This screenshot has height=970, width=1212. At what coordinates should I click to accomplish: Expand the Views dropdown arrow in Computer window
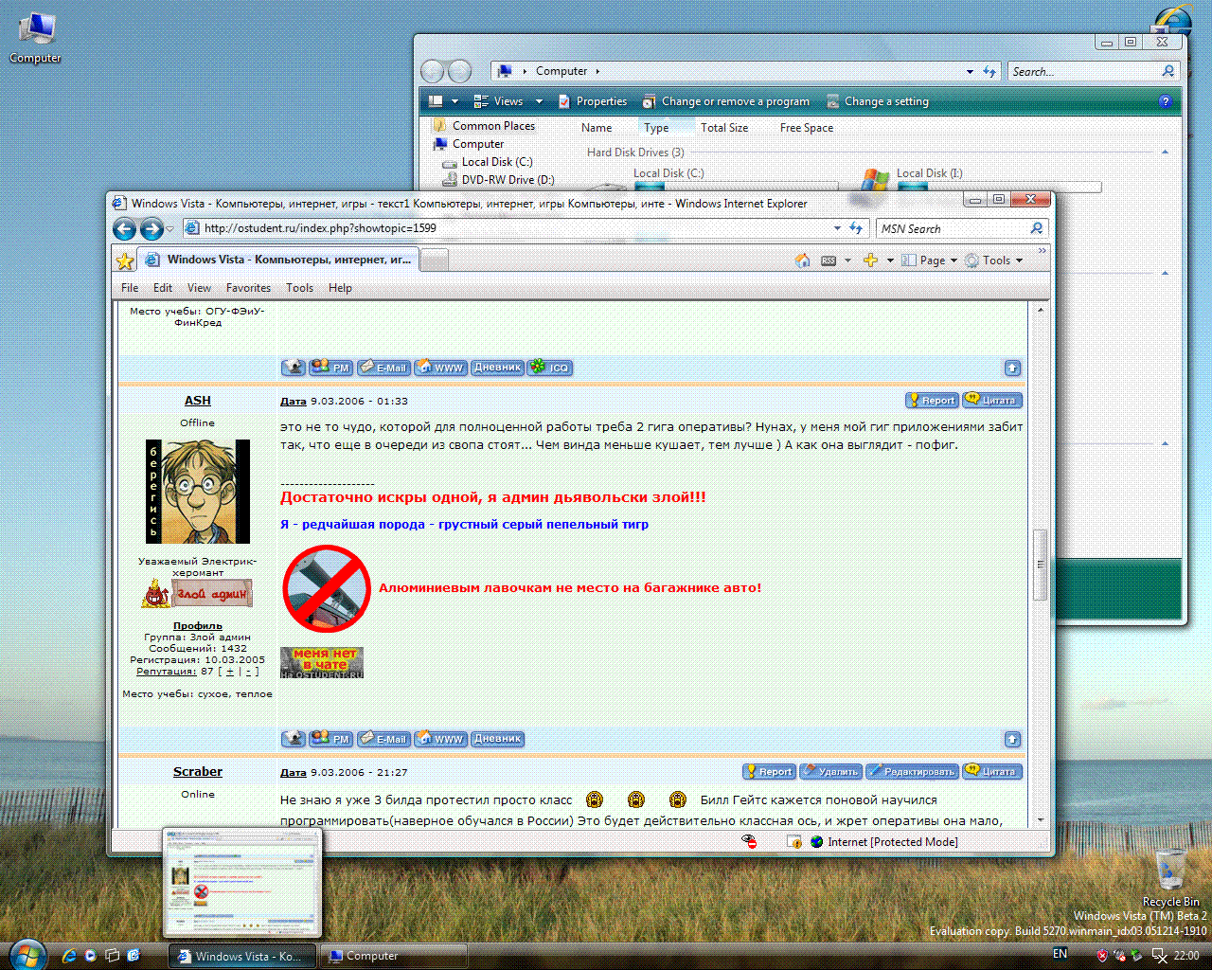click(539, 101)
